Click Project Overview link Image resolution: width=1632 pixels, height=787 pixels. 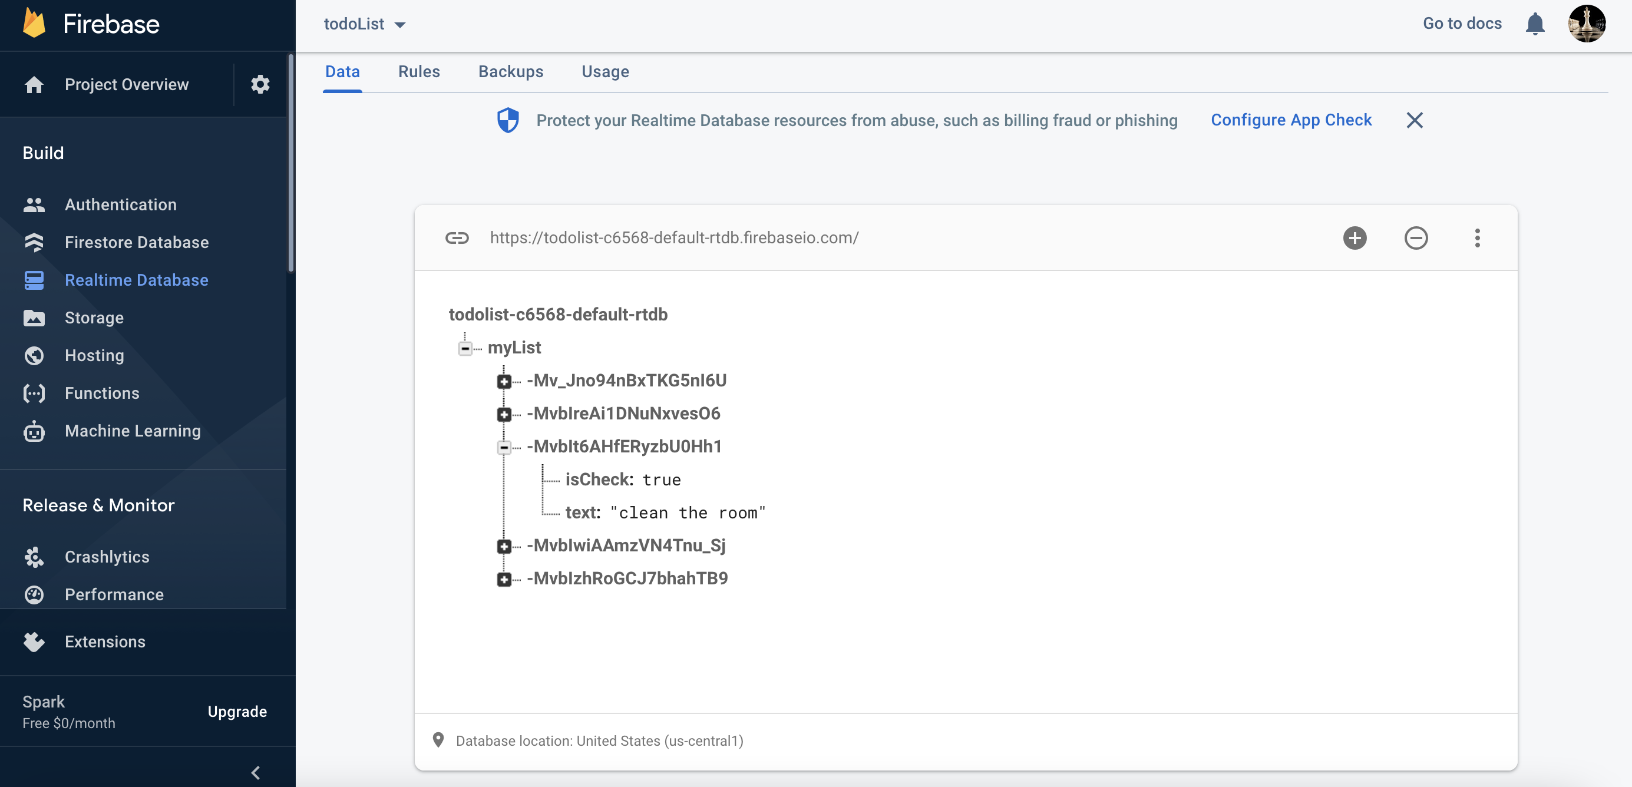click(x=127, y=84)
